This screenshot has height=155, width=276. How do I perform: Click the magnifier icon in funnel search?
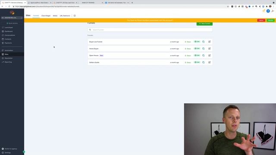tap(90, 30)
